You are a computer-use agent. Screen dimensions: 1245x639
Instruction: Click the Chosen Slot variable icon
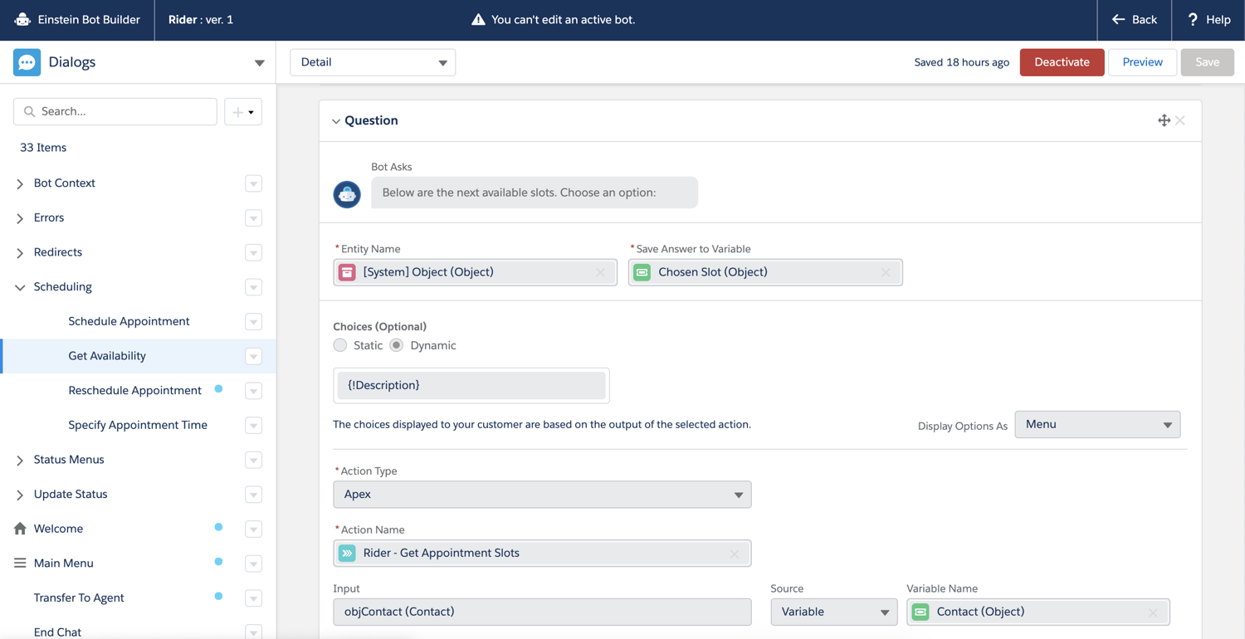tap(642, 272)
